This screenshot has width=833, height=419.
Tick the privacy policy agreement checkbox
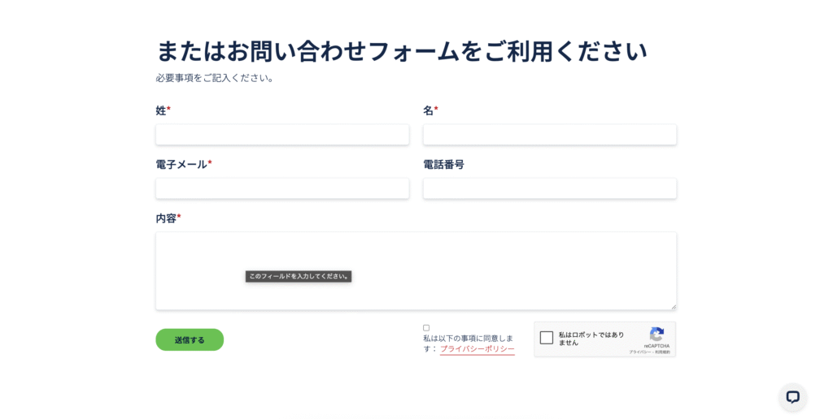pyautogui.click(x=426, y=328)
